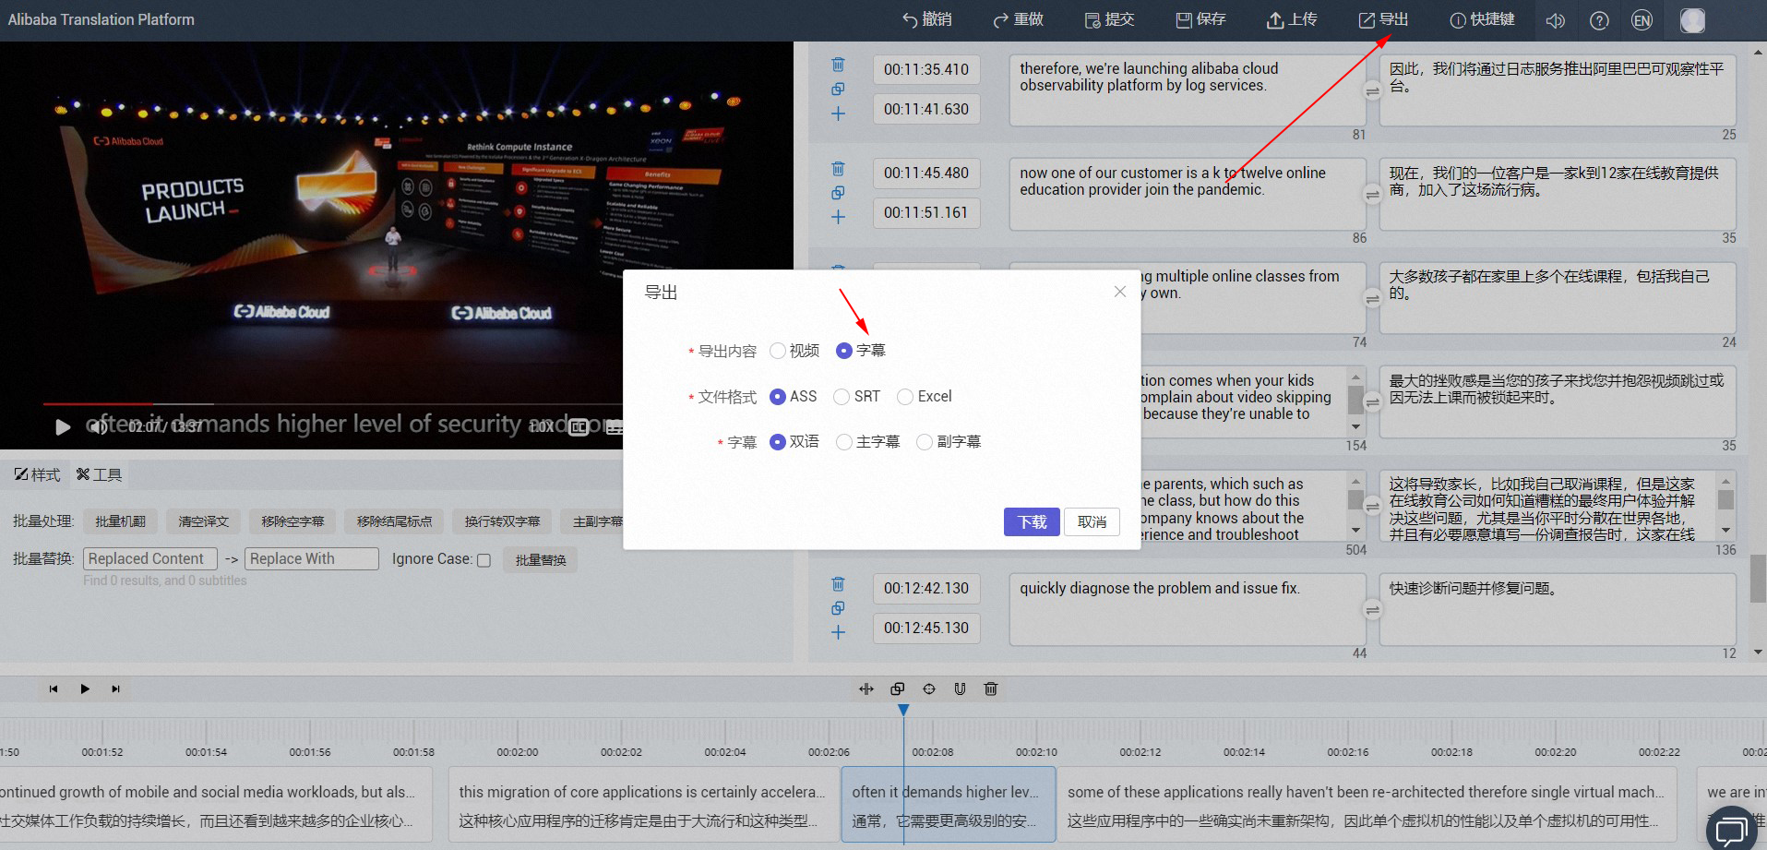Open the user avatar menu
Screen dimensions: 1767x850
click(1692, 20)
